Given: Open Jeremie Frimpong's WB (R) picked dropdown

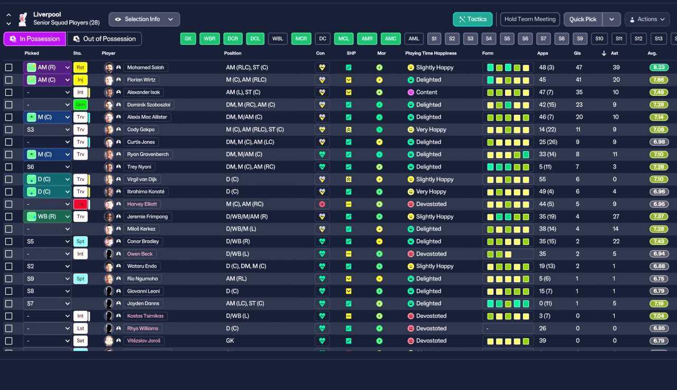Looking at the screenshot, I should pos(47,216).
